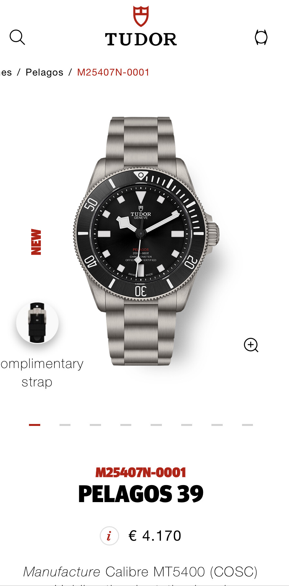
Task: Click the Tudor shield logo
Action: [x=141, y=16]
